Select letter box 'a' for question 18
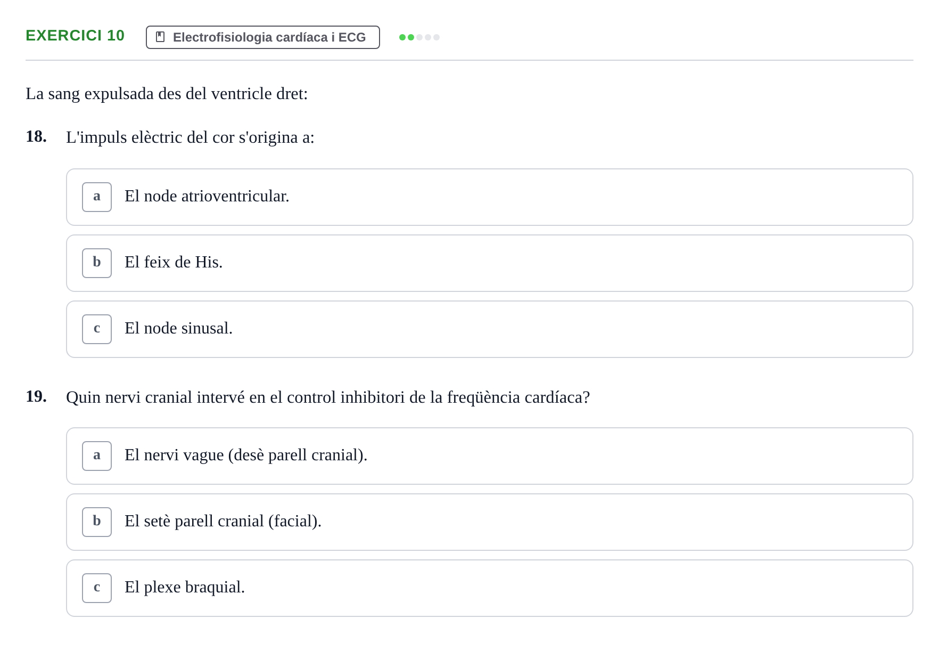 click(x=97, y=197)
